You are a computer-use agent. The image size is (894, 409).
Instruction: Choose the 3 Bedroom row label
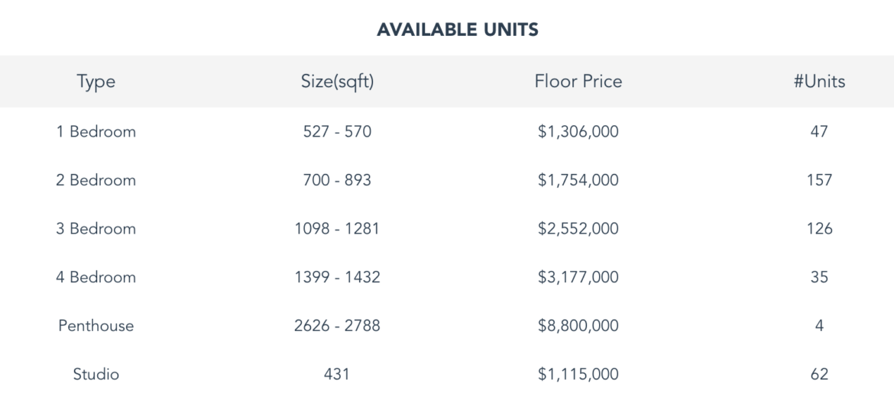click(96, 229)
